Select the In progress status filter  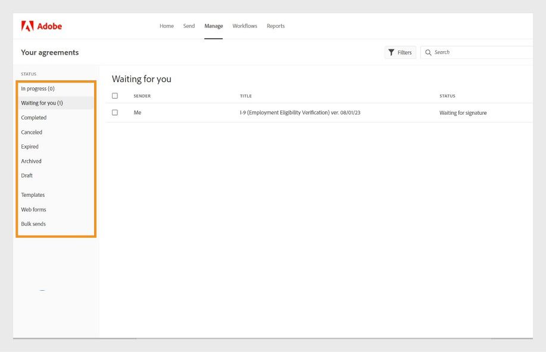[37, 88]
